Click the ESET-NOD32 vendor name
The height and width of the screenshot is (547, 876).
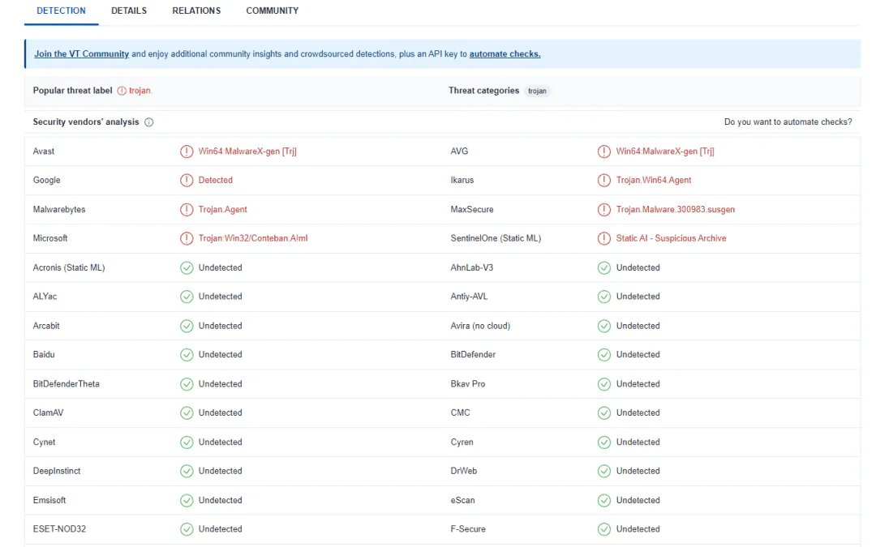coord(59,529)
